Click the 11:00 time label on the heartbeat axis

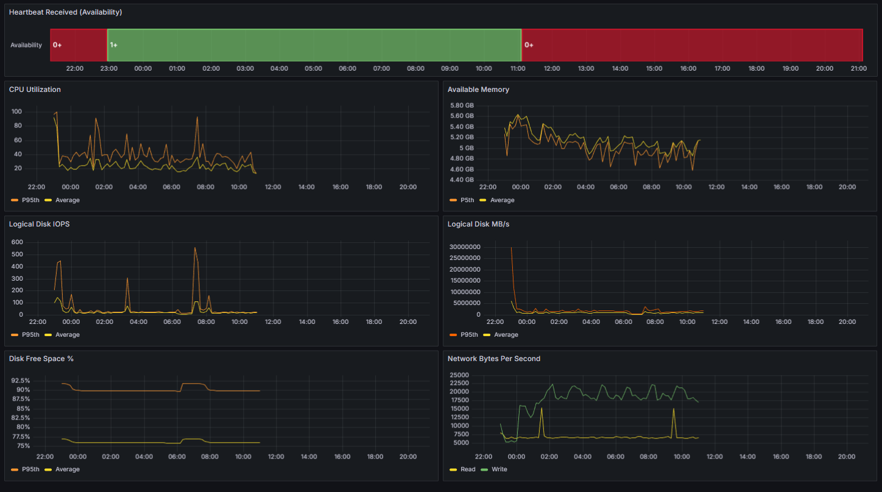click(518, 69)
